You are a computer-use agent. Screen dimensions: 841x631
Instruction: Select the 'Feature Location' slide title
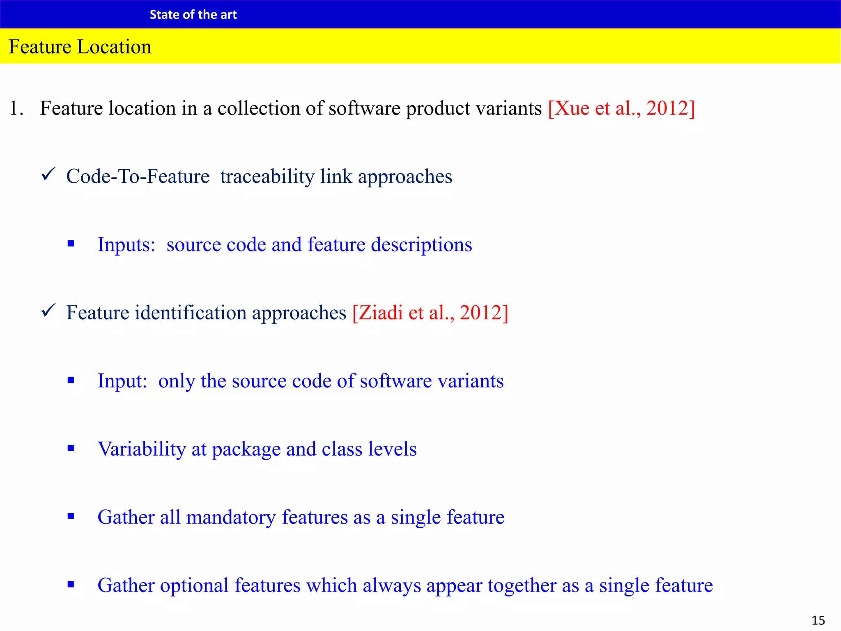click(80, 47)
